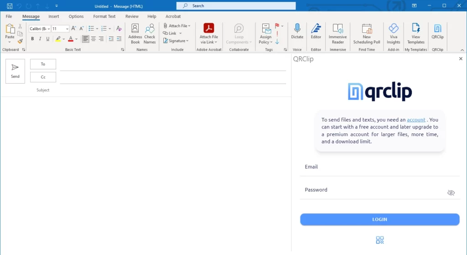Mark message Low Importance down arrow

pos(277,41)
